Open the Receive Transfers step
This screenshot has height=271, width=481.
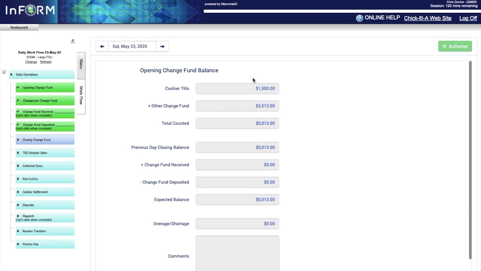[x=45, y=231]
